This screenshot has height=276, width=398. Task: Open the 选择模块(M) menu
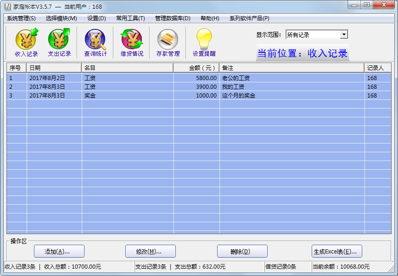(61, 18)
